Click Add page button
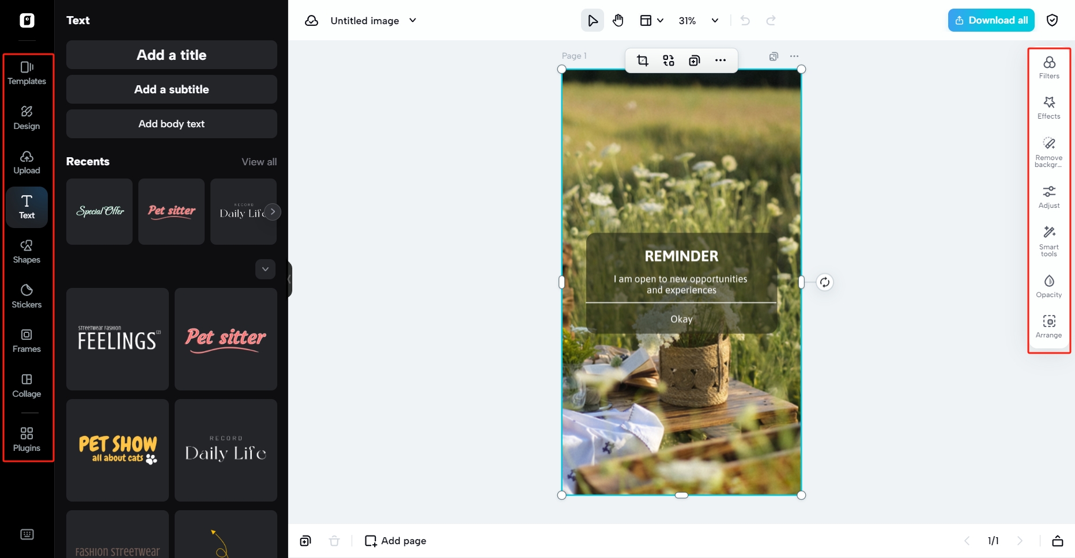1075x558 pixels. pyautogui.click(x=395, y=541)
